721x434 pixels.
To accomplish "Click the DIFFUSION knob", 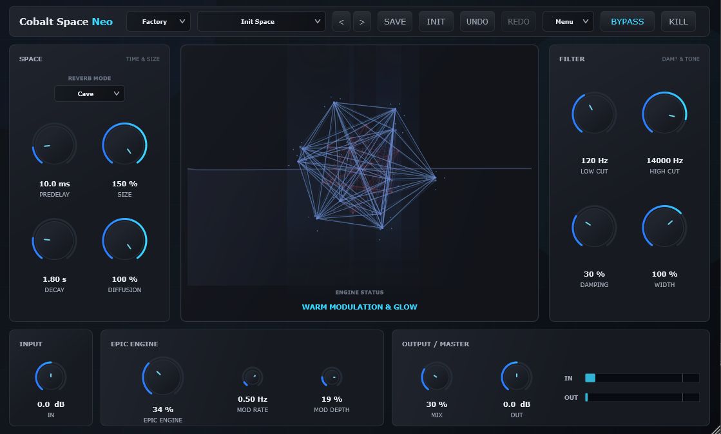I will click(x=124, y=241).
